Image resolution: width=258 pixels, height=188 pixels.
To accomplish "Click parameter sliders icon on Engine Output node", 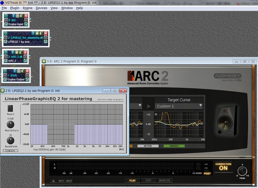I will pyautogui.click(x=23, y=71).
